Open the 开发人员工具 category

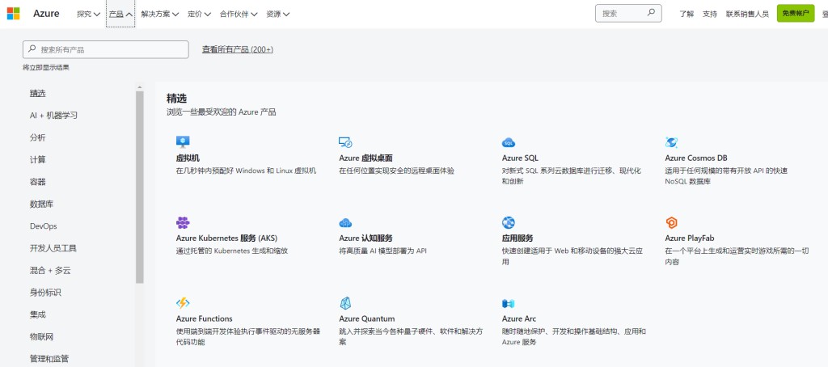[53, 248]
